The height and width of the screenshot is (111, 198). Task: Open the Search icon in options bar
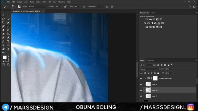point(190,7)
